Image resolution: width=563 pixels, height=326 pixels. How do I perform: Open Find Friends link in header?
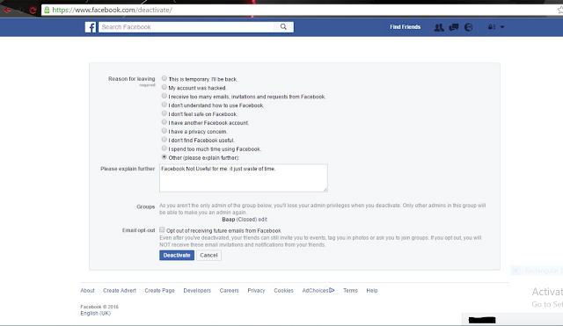[x=405, y=27]
